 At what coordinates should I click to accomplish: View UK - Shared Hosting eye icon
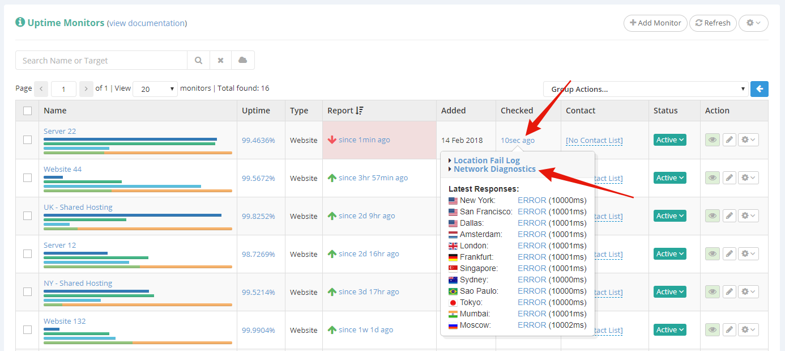click(713, 216)
